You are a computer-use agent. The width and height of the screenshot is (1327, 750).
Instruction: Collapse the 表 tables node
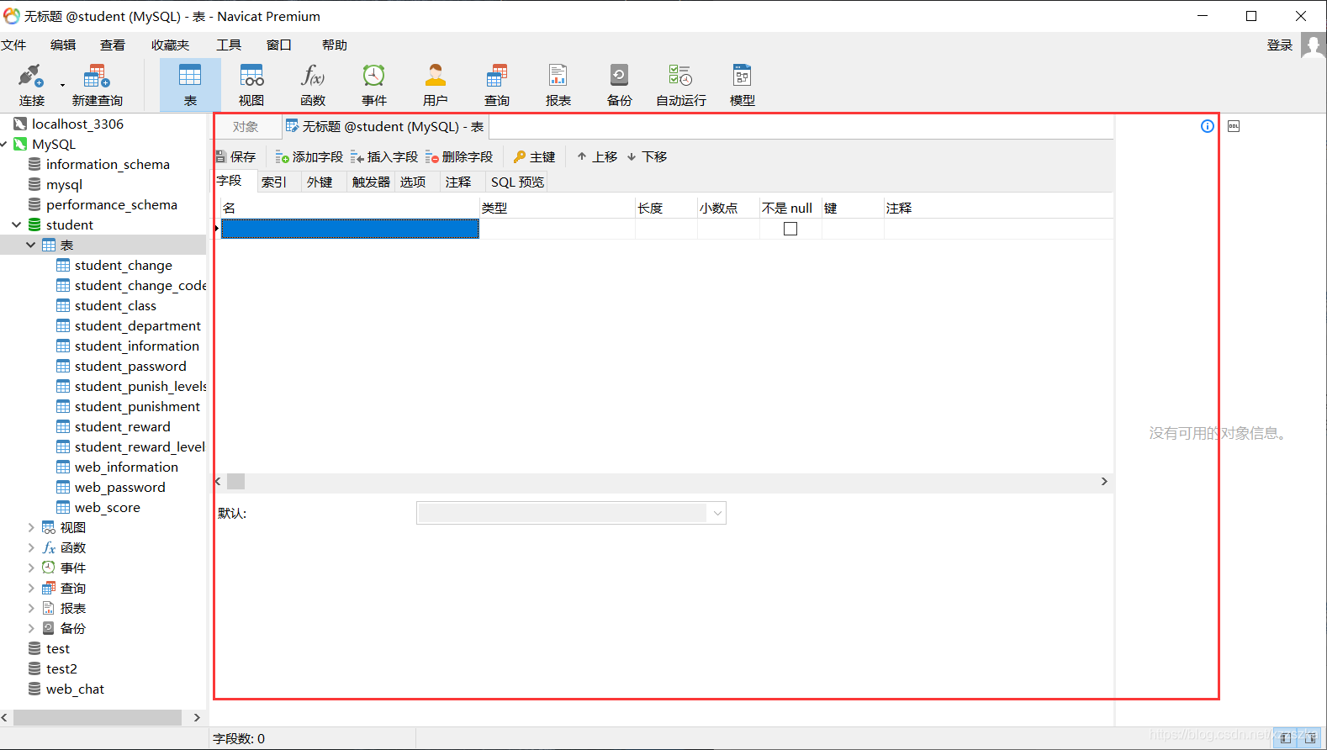pos(31,245)
